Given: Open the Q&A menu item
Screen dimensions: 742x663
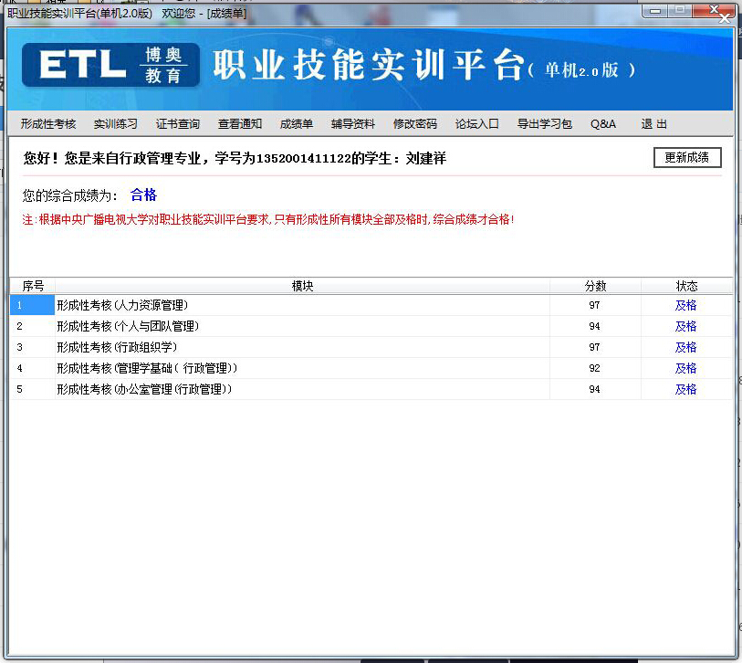Looking at the screenshot, I should (x=603, y=124).
